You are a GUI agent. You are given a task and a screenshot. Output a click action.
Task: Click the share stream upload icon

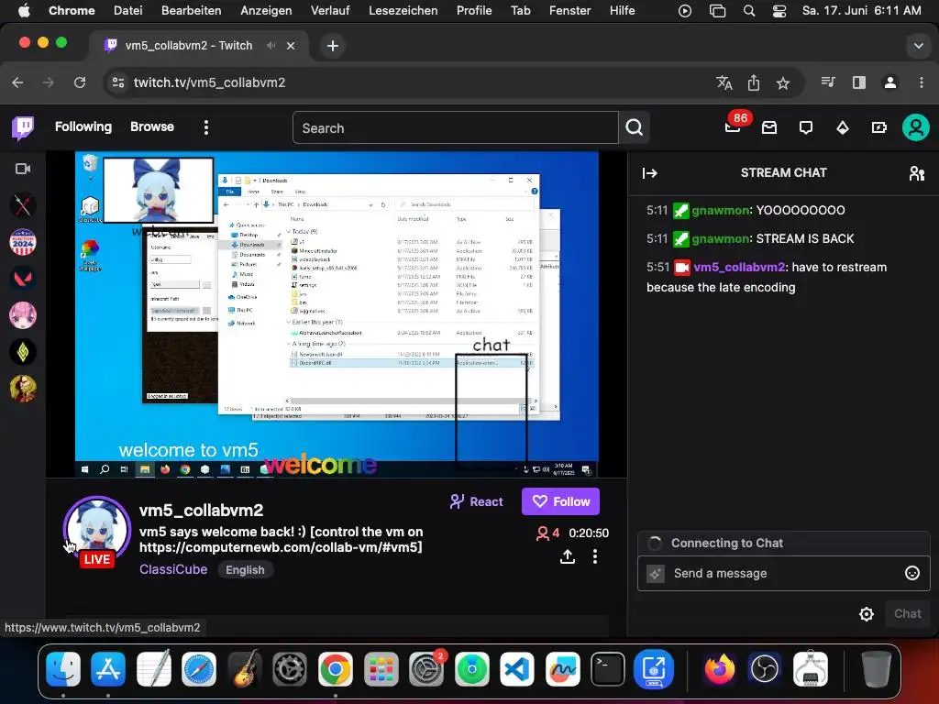[567, 556]
